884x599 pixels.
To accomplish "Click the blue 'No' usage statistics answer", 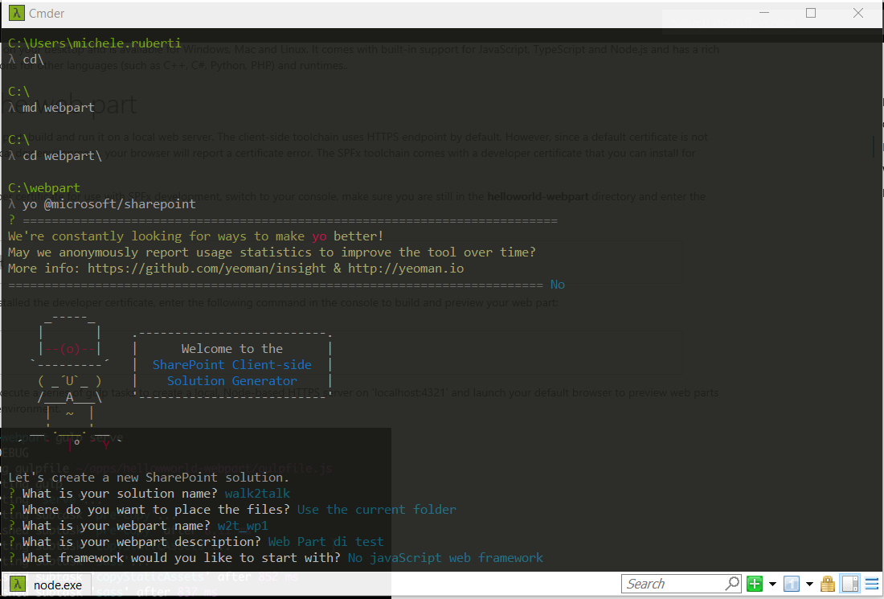I will click(558, 285).
